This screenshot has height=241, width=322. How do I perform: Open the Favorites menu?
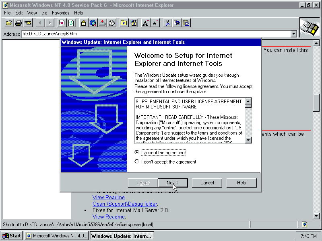coord(60,13)
